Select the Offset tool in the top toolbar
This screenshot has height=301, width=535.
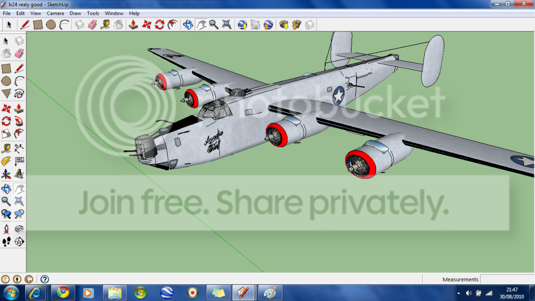[x=172, y=25]
